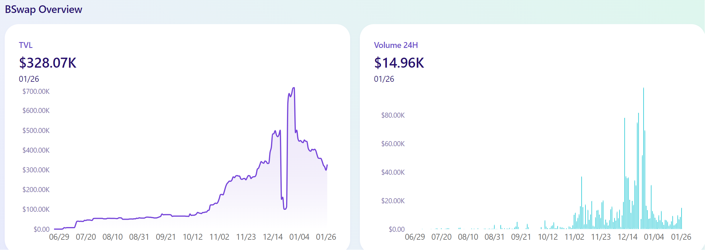Select the $700.00K TVL axis label
This screenshot has height=250, width=705.
(x=36, y=91)
